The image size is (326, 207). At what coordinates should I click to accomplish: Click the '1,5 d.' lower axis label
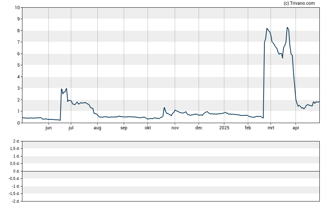pos(15,148)
